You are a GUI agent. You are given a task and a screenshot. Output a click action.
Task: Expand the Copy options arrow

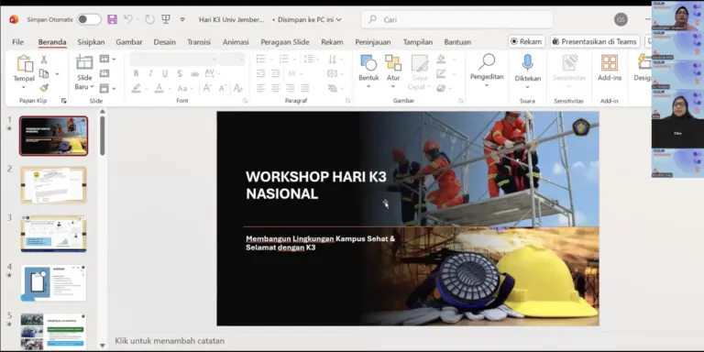click(x=57, y=73)
